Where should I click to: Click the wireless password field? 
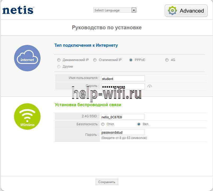tap(122, 132)
